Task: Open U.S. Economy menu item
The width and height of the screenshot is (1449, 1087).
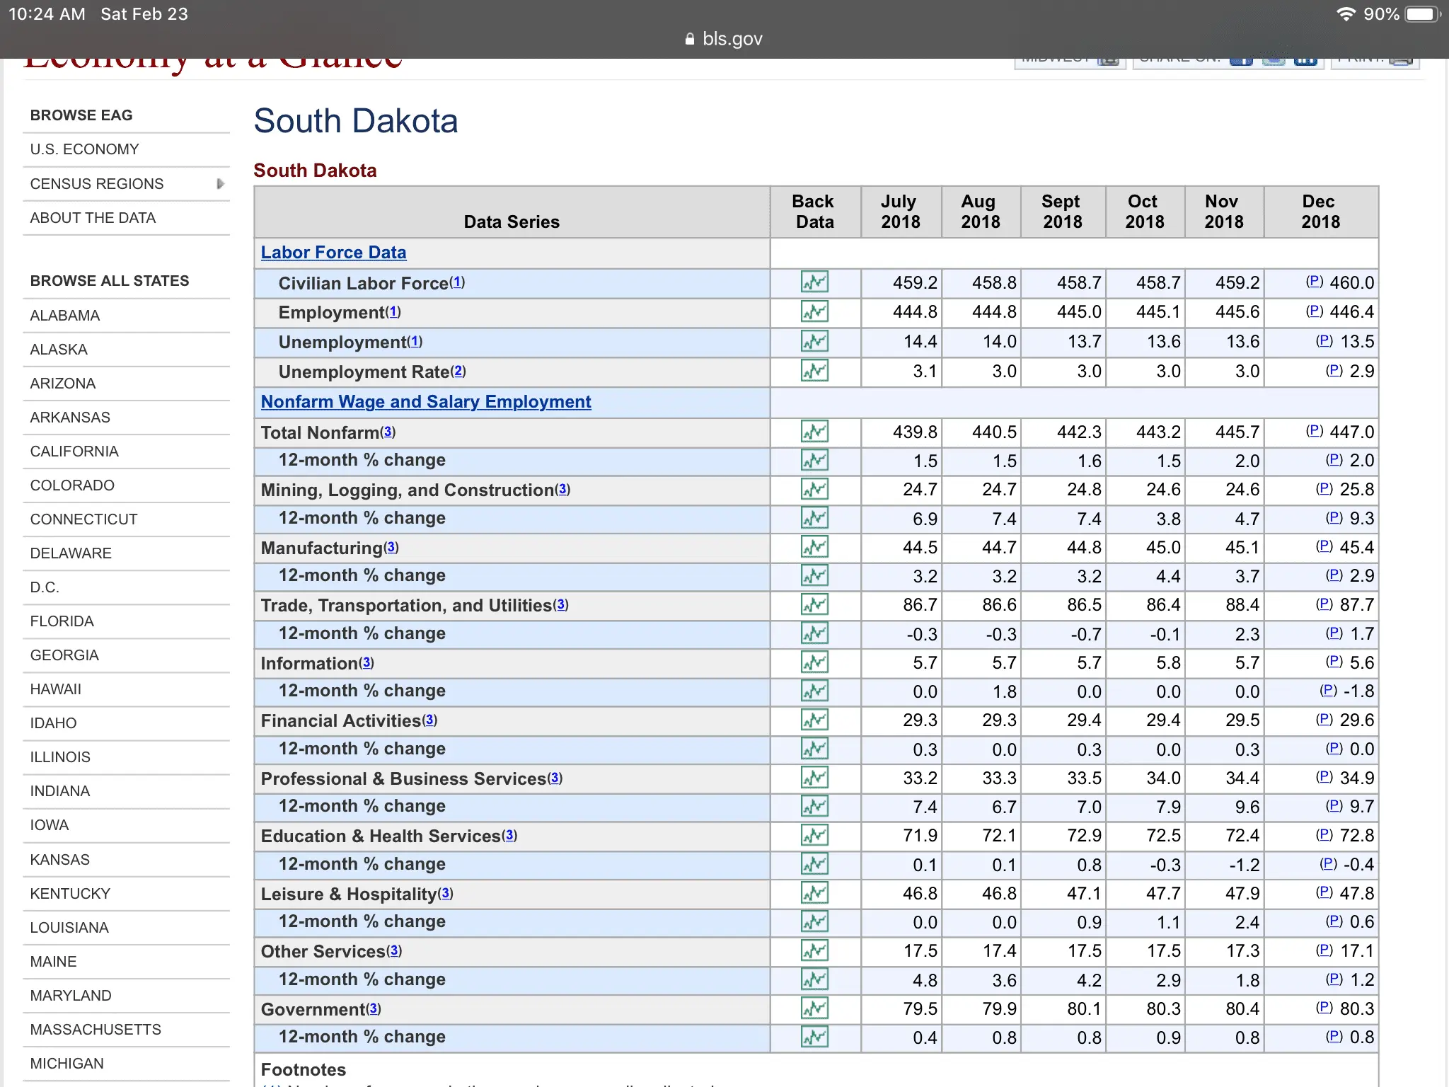Action: 84,149
